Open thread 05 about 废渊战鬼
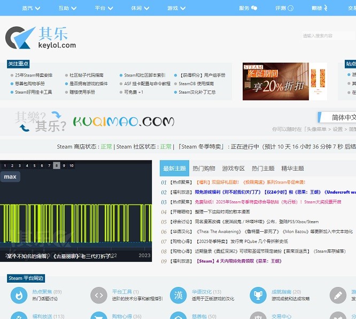The image size is (356, 319). (257, 222)
